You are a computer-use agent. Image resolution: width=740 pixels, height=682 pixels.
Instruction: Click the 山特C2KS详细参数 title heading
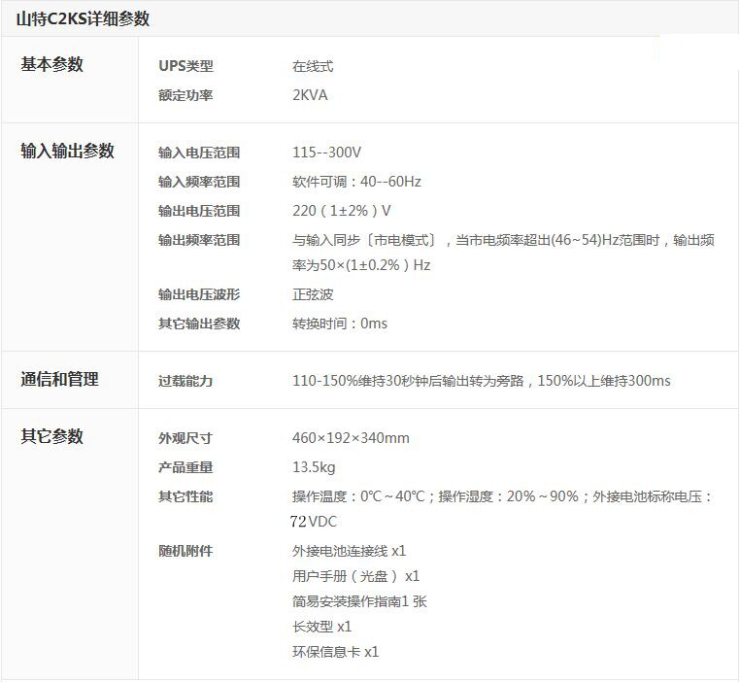84,18
